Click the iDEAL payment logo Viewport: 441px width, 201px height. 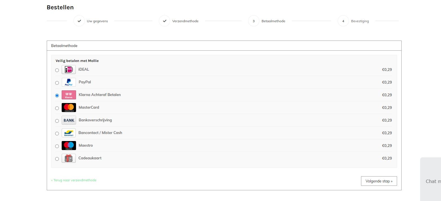coord(69,70)
